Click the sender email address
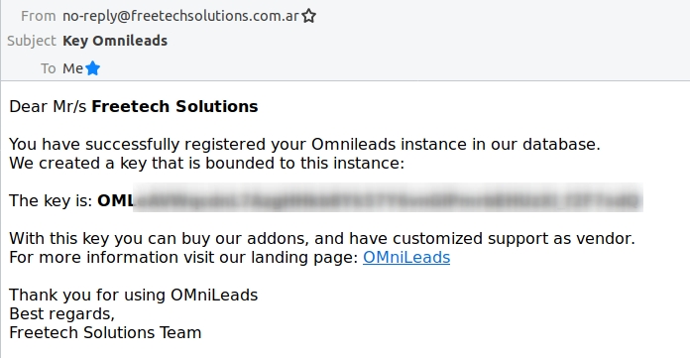The width and height of the screenshot is (690, 358). coord(180,16)
